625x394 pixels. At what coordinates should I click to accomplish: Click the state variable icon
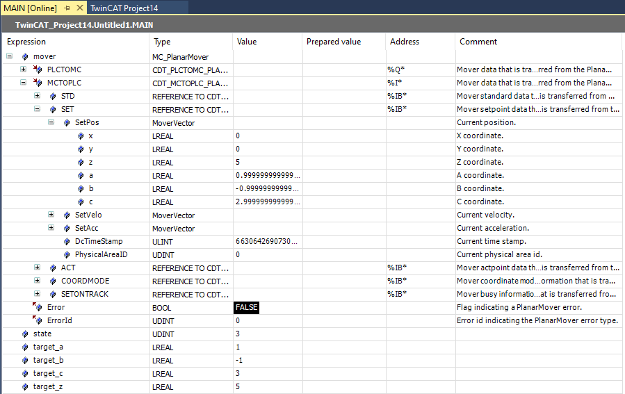(x=25, y=334)
